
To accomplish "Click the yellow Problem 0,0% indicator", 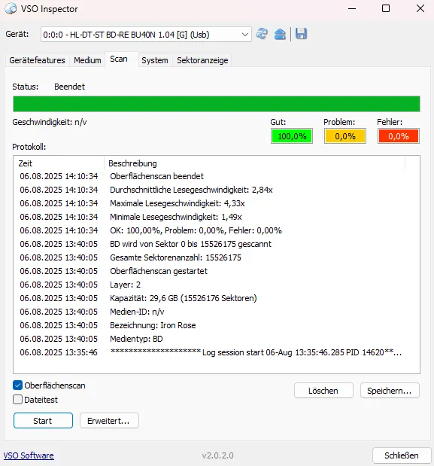I will tap(345, 136).
